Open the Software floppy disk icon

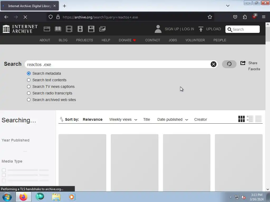pyautogui.click(x=91, y=29)
